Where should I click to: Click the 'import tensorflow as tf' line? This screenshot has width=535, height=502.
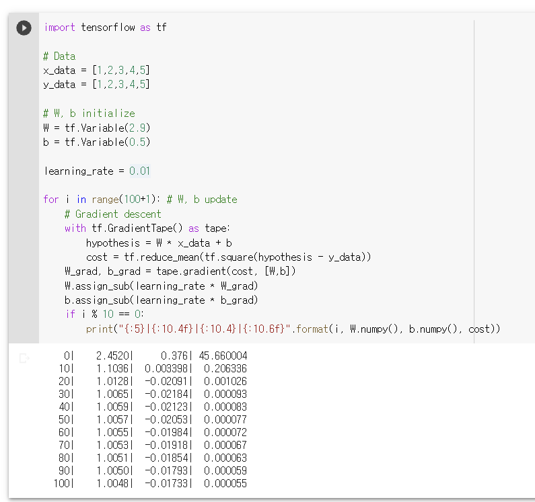105,28
